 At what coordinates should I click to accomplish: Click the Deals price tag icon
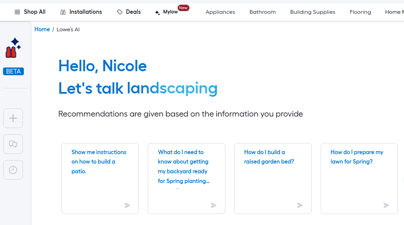tap(120, 12)
